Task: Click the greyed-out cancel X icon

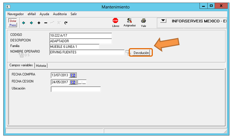Action: point(59,23)
